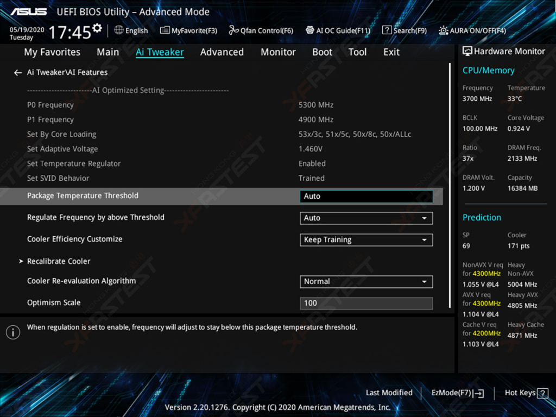Screen dimensions: 556x417
Task: Open the Monitor tab
Action: 278,52
